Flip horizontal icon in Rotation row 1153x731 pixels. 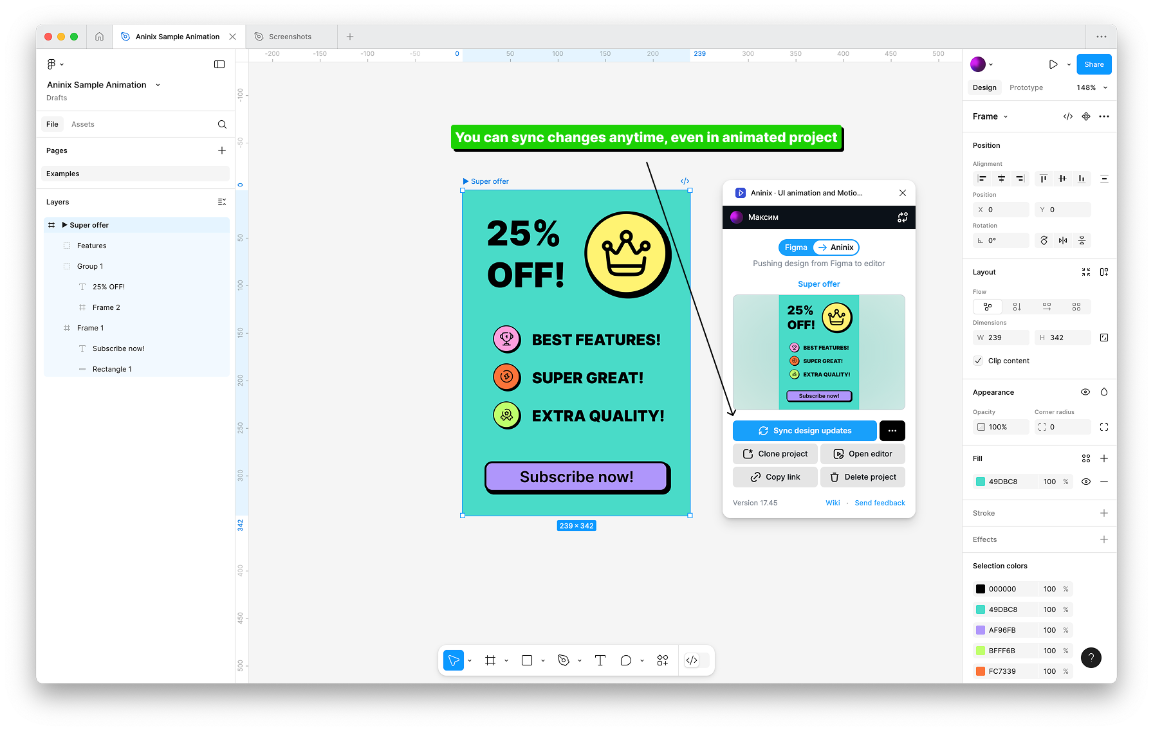[1063, 240]
